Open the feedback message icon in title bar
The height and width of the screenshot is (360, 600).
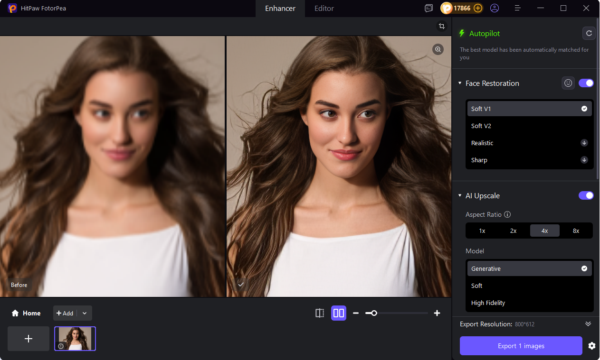coord(429,8)
